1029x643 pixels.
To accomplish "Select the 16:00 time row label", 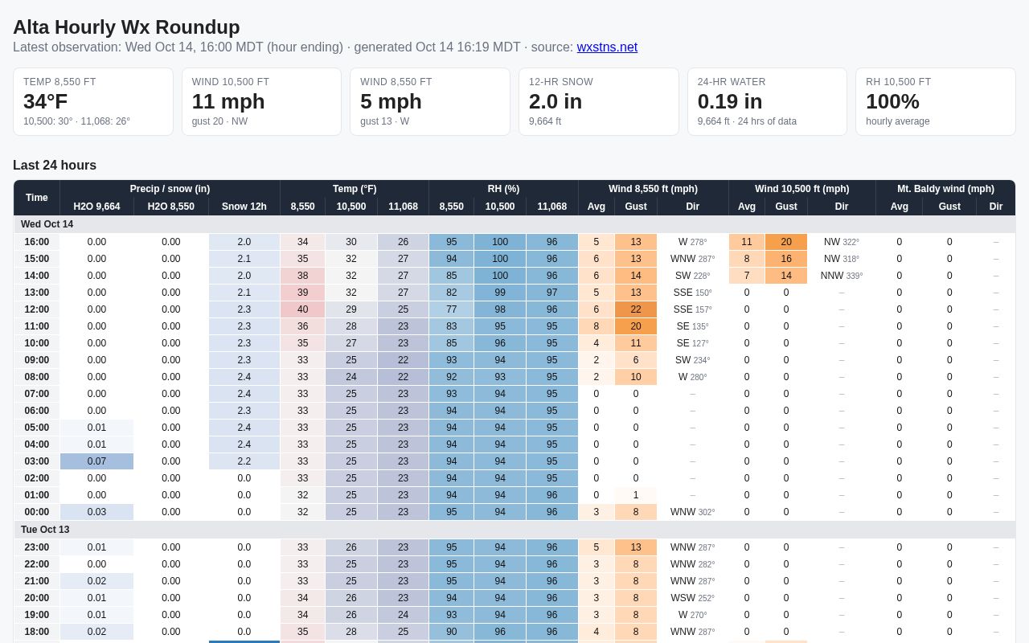I will pyautogui.click(x=37, y=242).
